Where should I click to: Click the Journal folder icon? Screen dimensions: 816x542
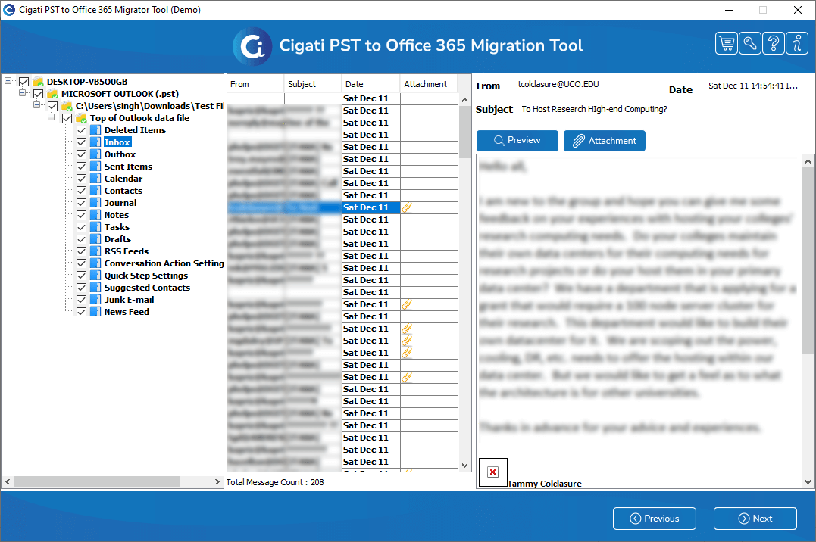coord(95,203)
